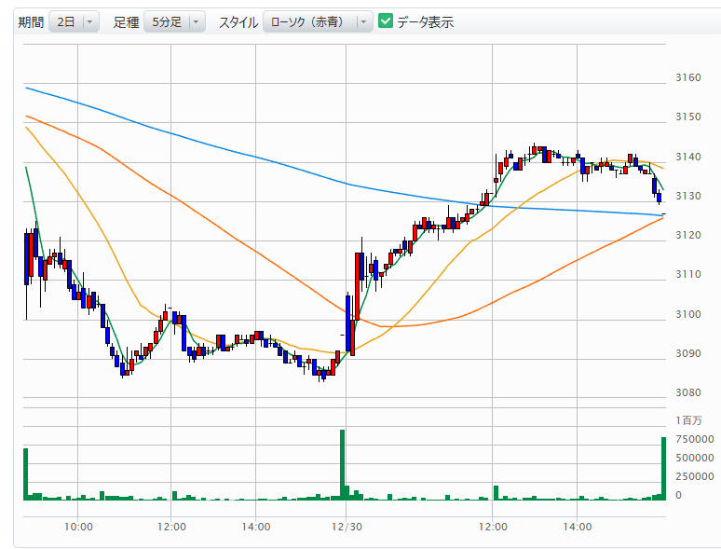Image resolution: width=721 pixels, height=549 pixels.
Task: Click the 3160 price axis label
Action: (687, 77)
